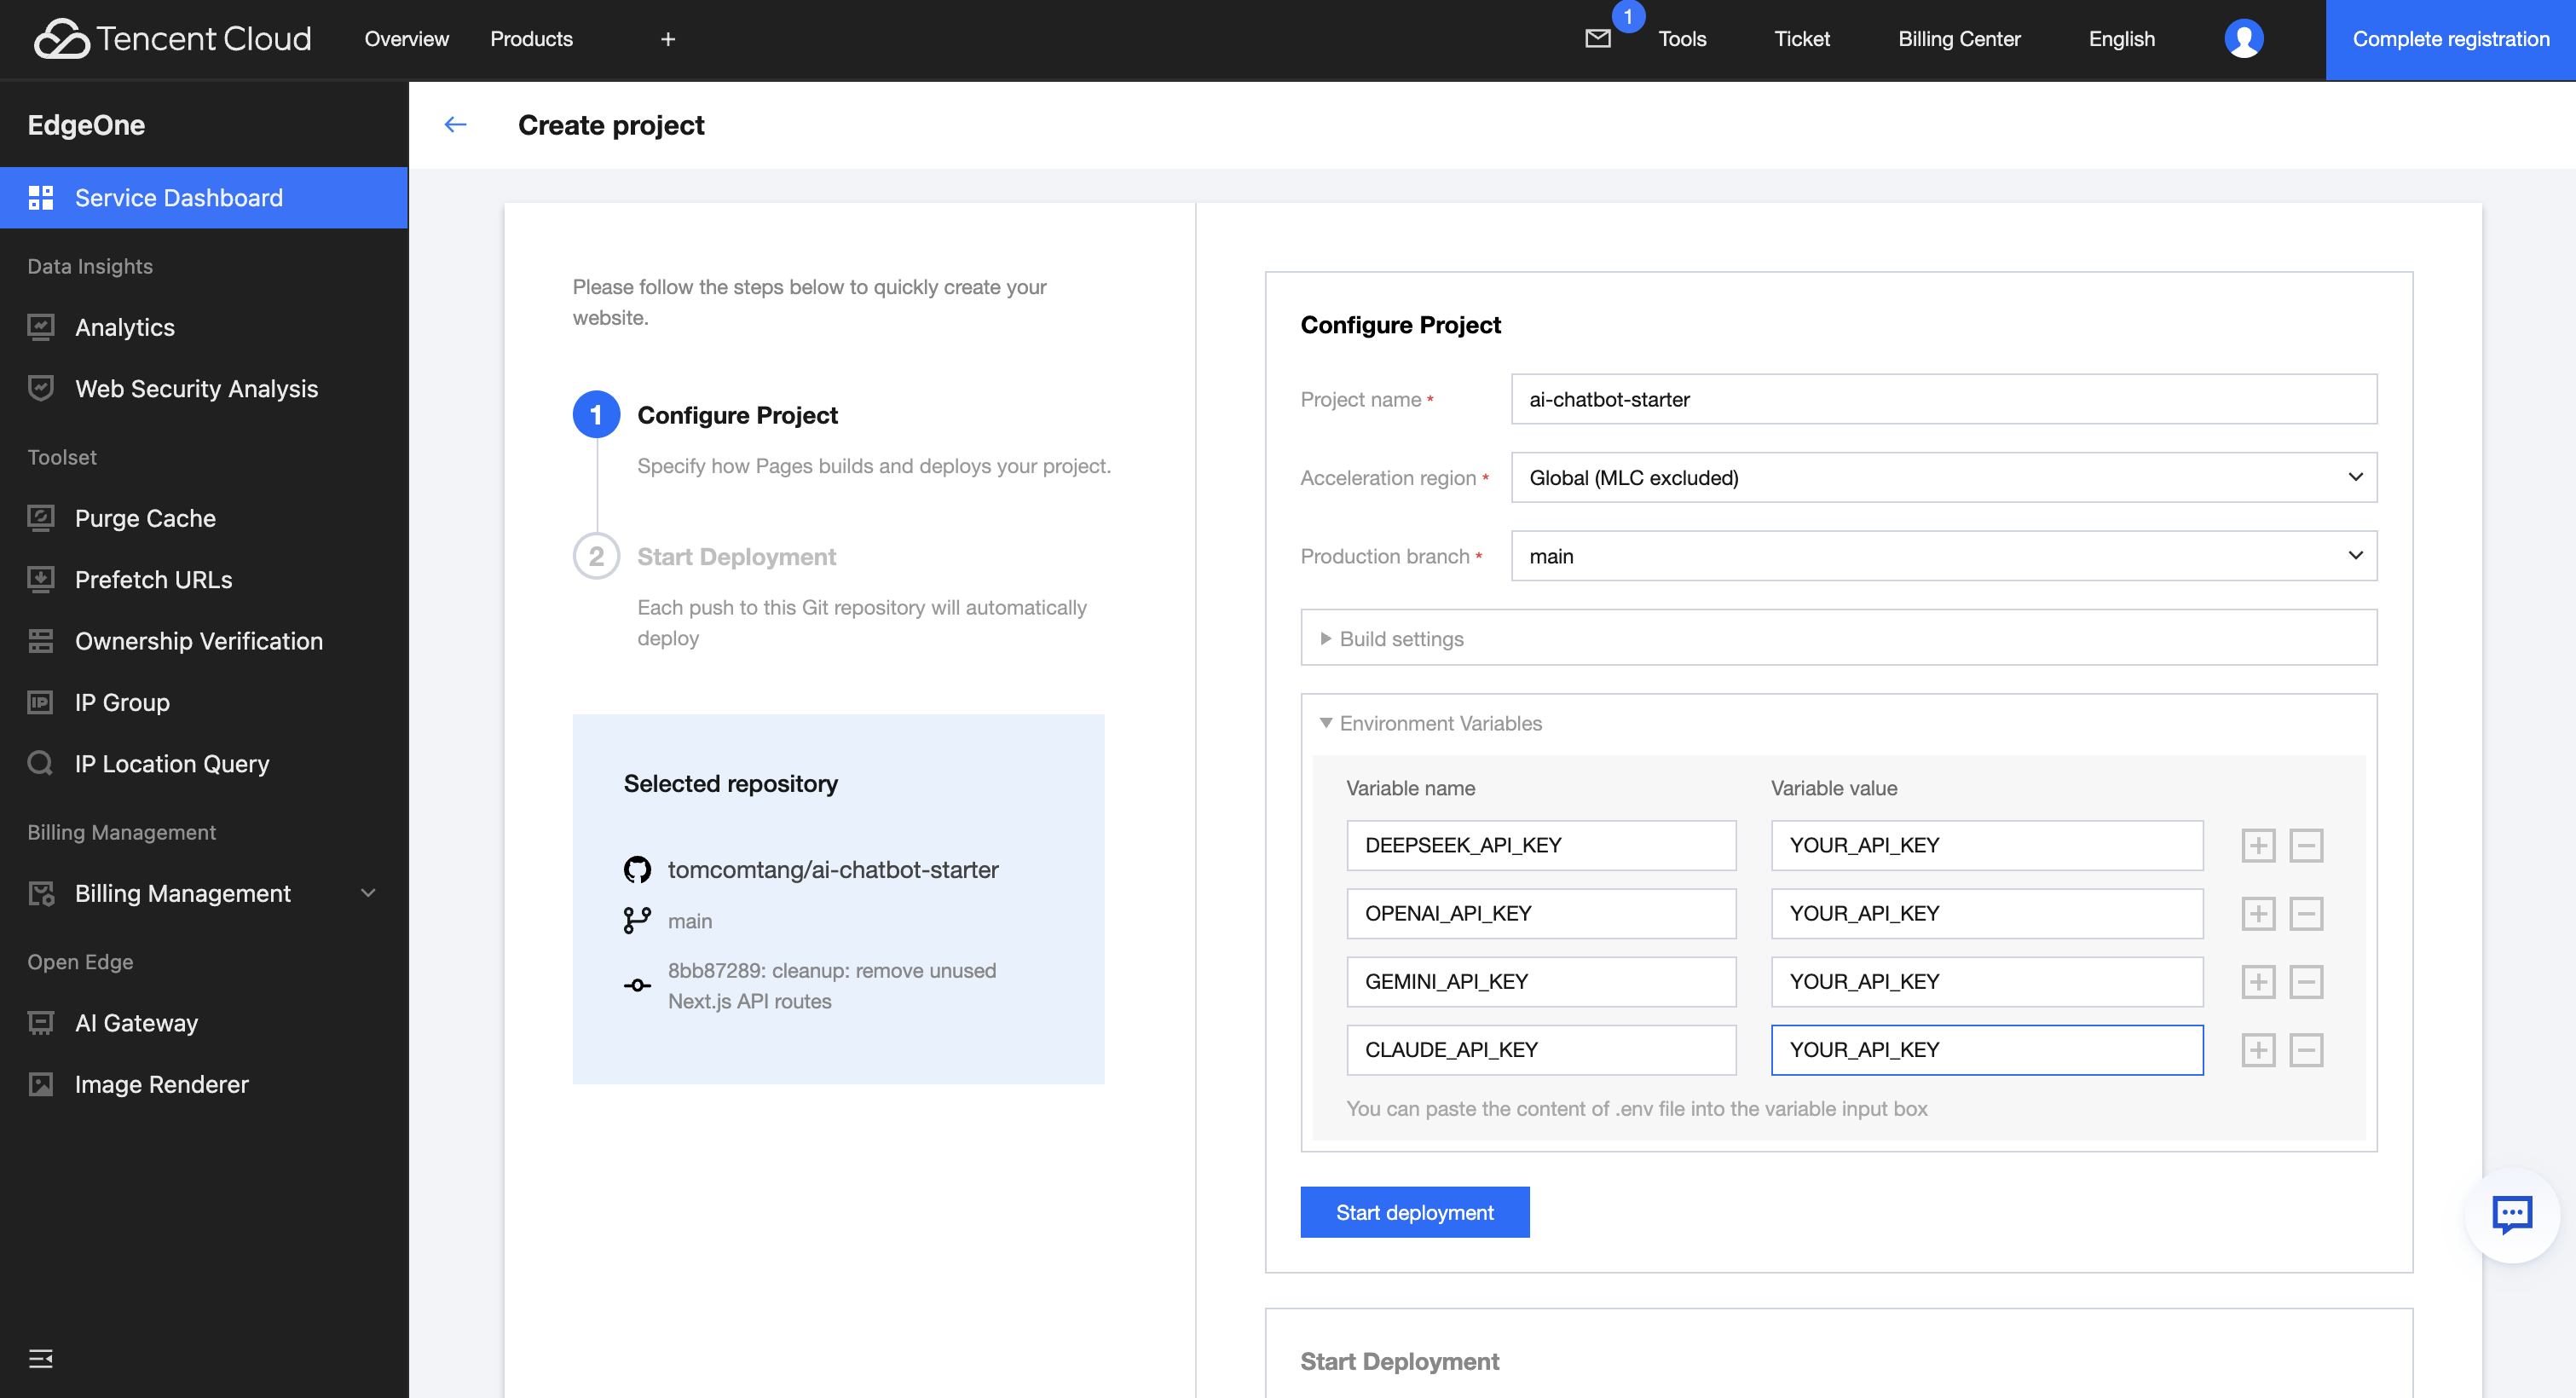Open the Products menu
The height and width of the screenshot is (1398, 2576).
pos(531,39)
